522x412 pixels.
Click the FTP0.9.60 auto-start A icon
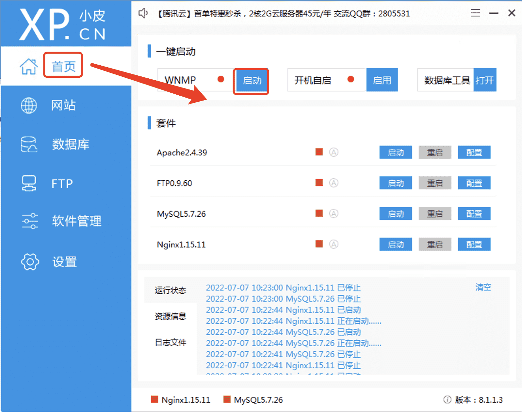tap(334, 183)
